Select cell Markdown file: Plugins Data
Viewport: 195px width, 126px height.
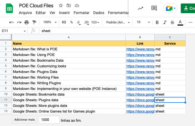[69, 72]
